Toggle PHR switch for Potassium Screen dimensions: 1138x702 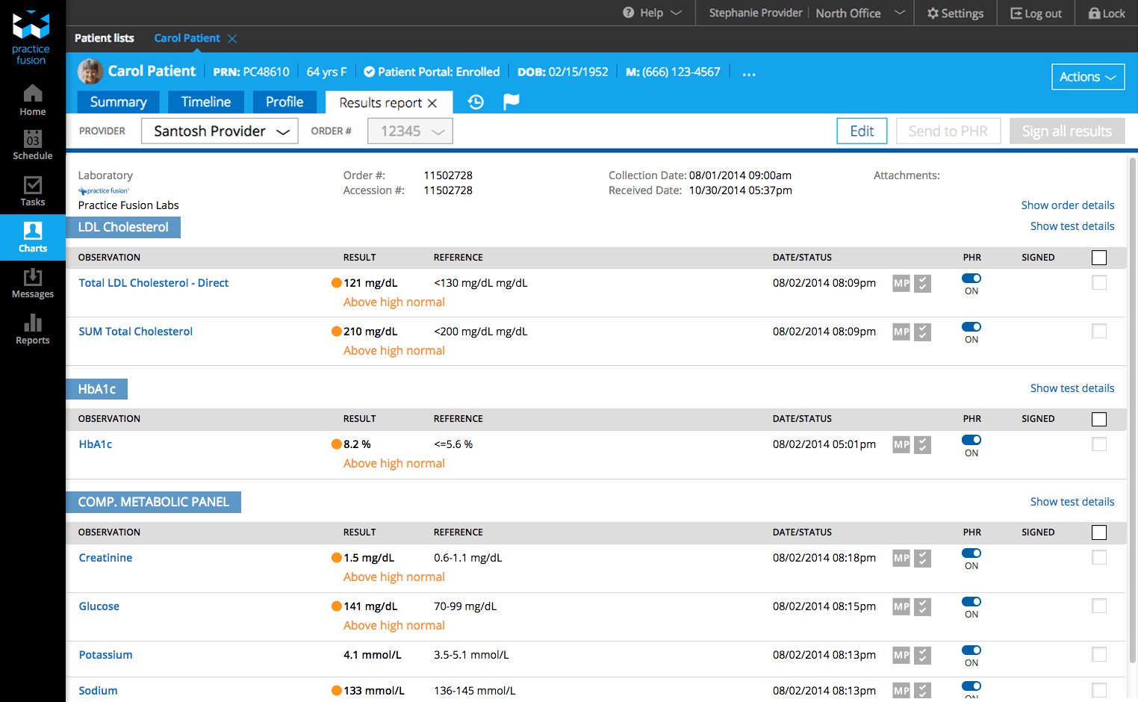(971, 650)
